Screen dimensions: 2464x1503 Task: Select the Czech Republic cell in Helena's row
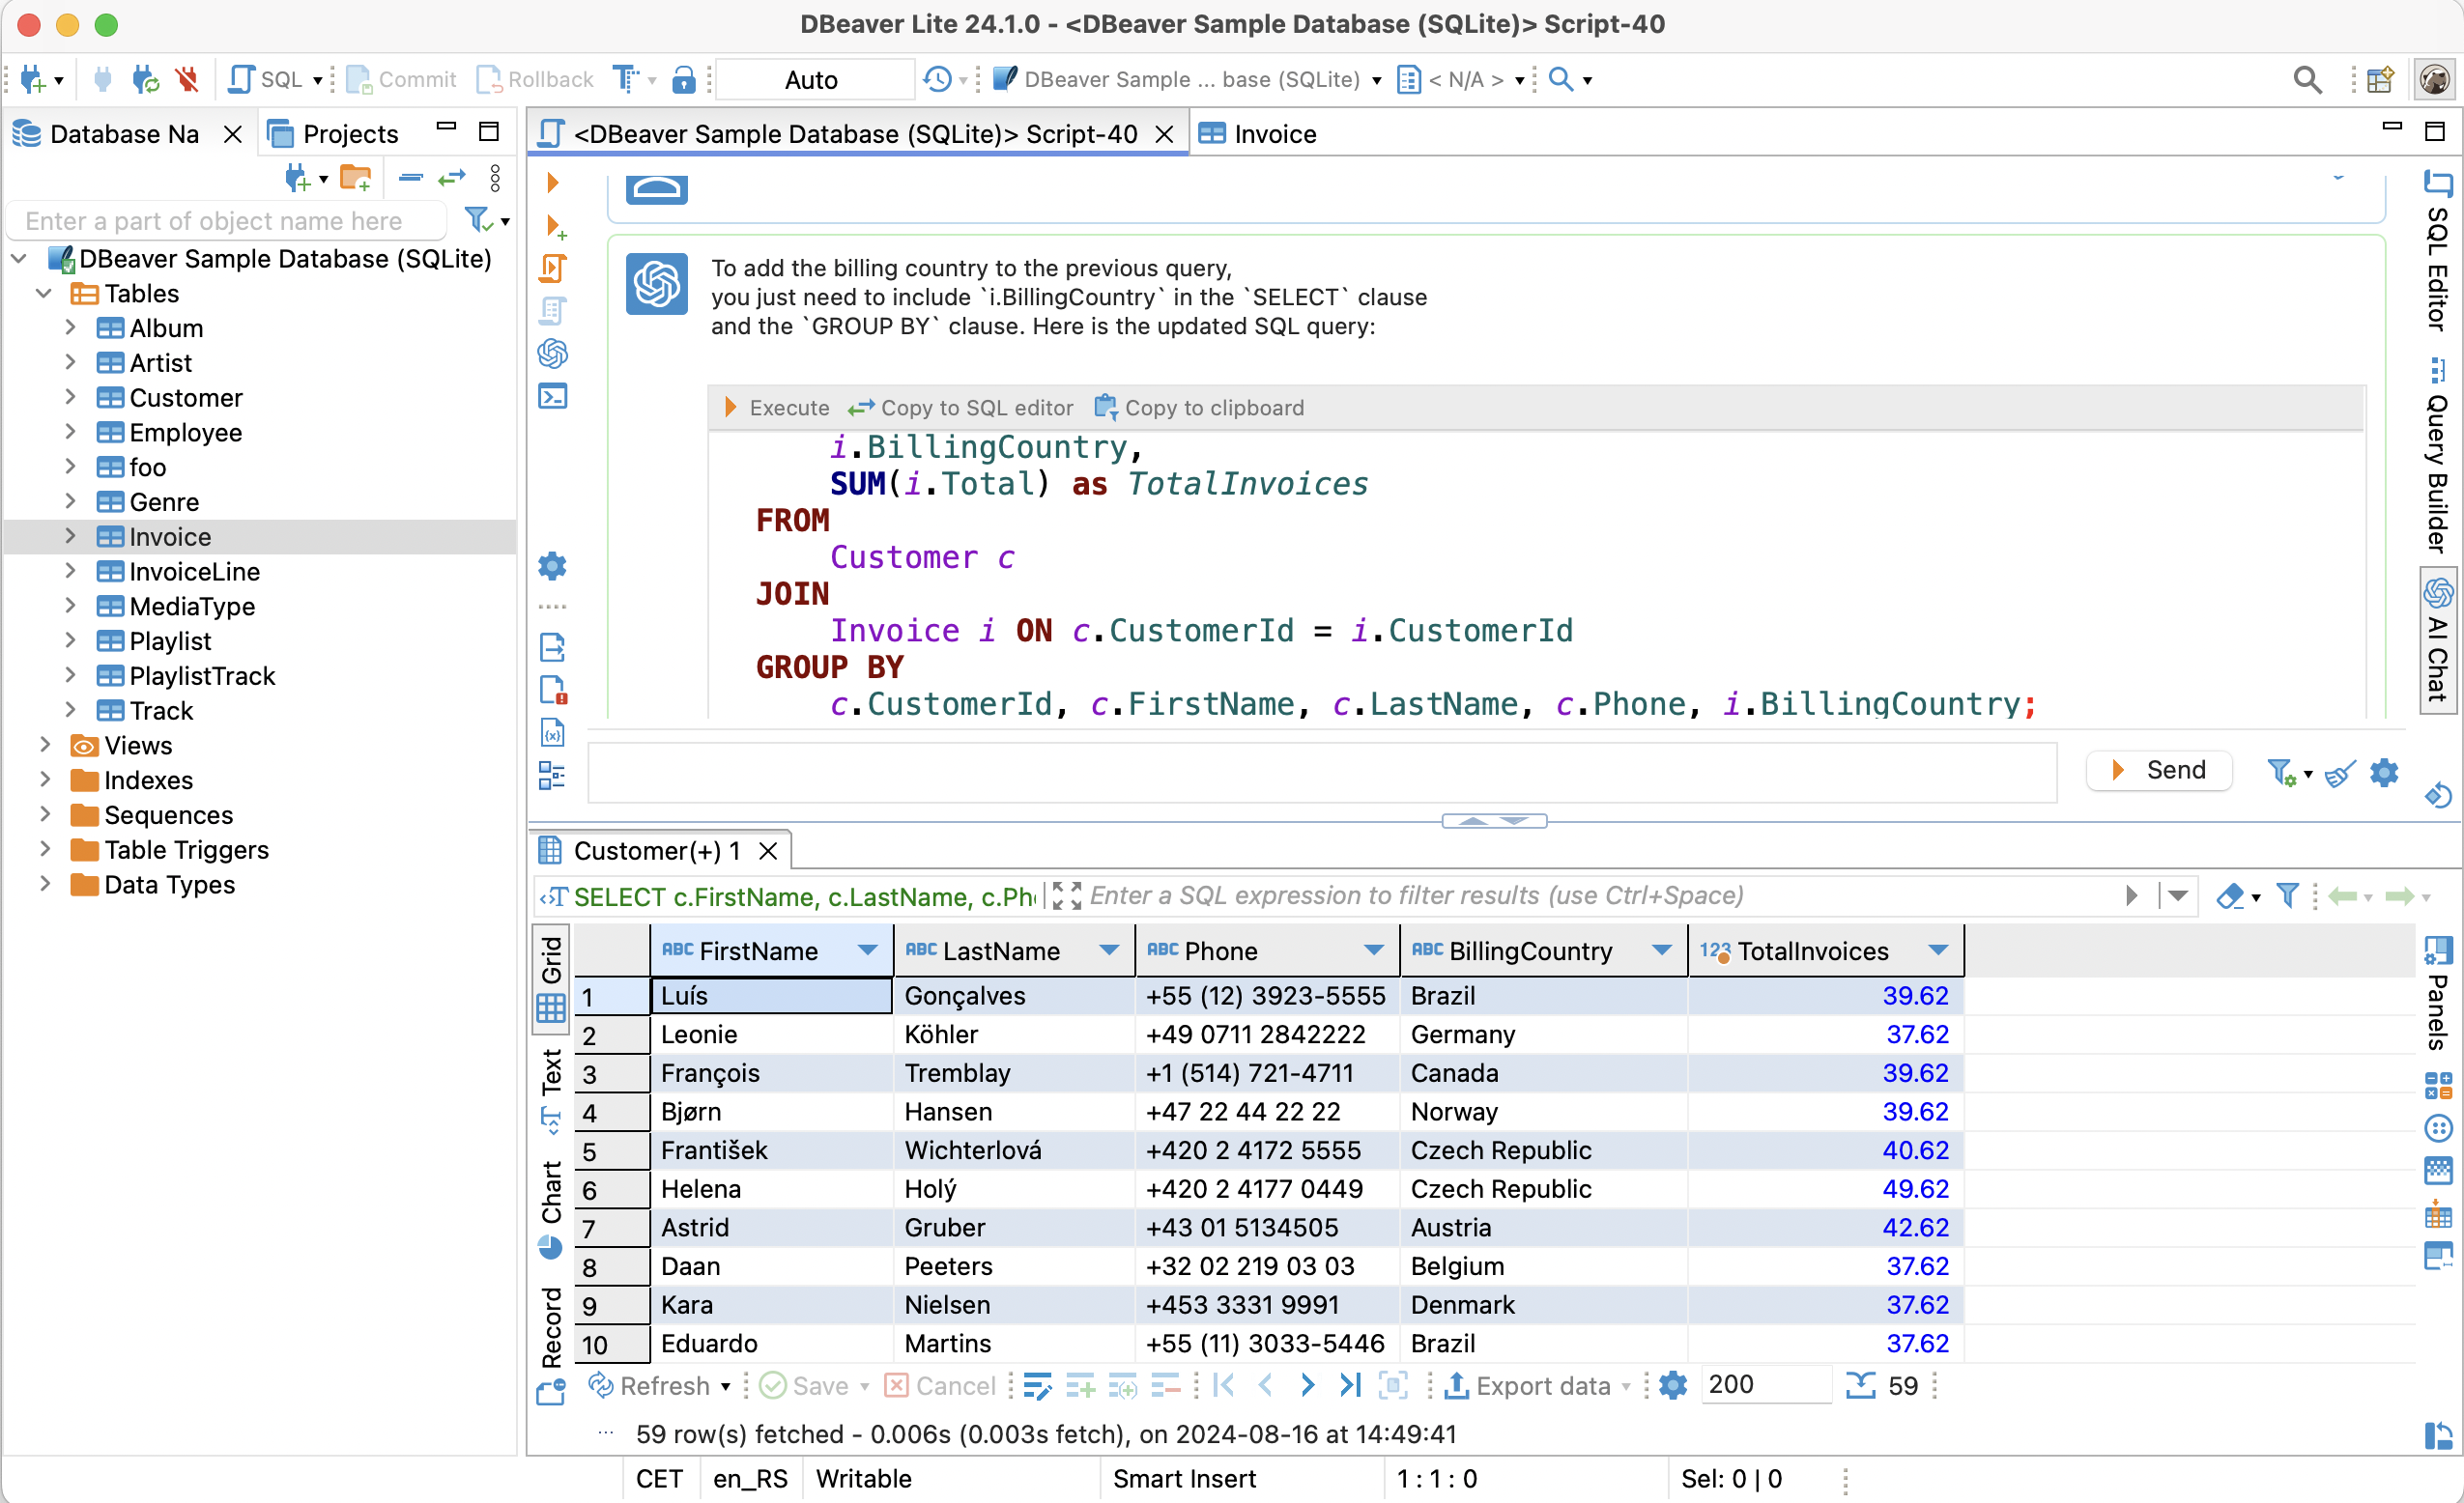click(x=1542, y=1188)
